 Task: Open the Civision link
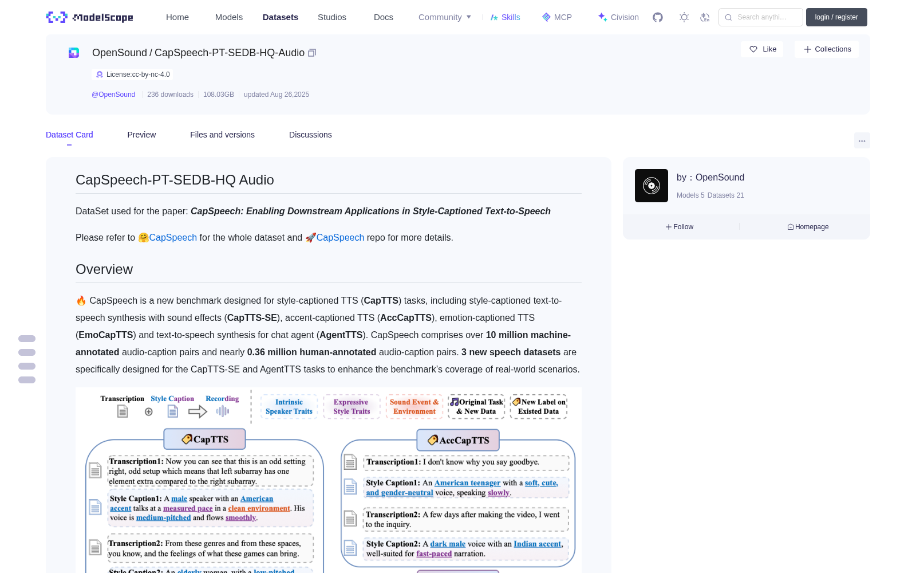tap(618, 17)
